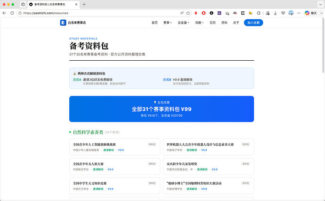
Task: Click the 全部31个赛事资料包 ¥99 banner
Action: point(162,109)
